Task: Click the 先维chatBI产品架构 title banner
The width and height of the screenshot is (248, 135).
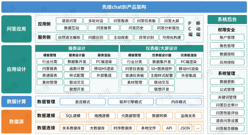Action: pyautogui.click(x=124, y=7)
